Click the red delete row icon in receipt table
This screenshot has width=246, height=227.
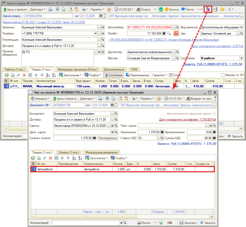point(50,158)
